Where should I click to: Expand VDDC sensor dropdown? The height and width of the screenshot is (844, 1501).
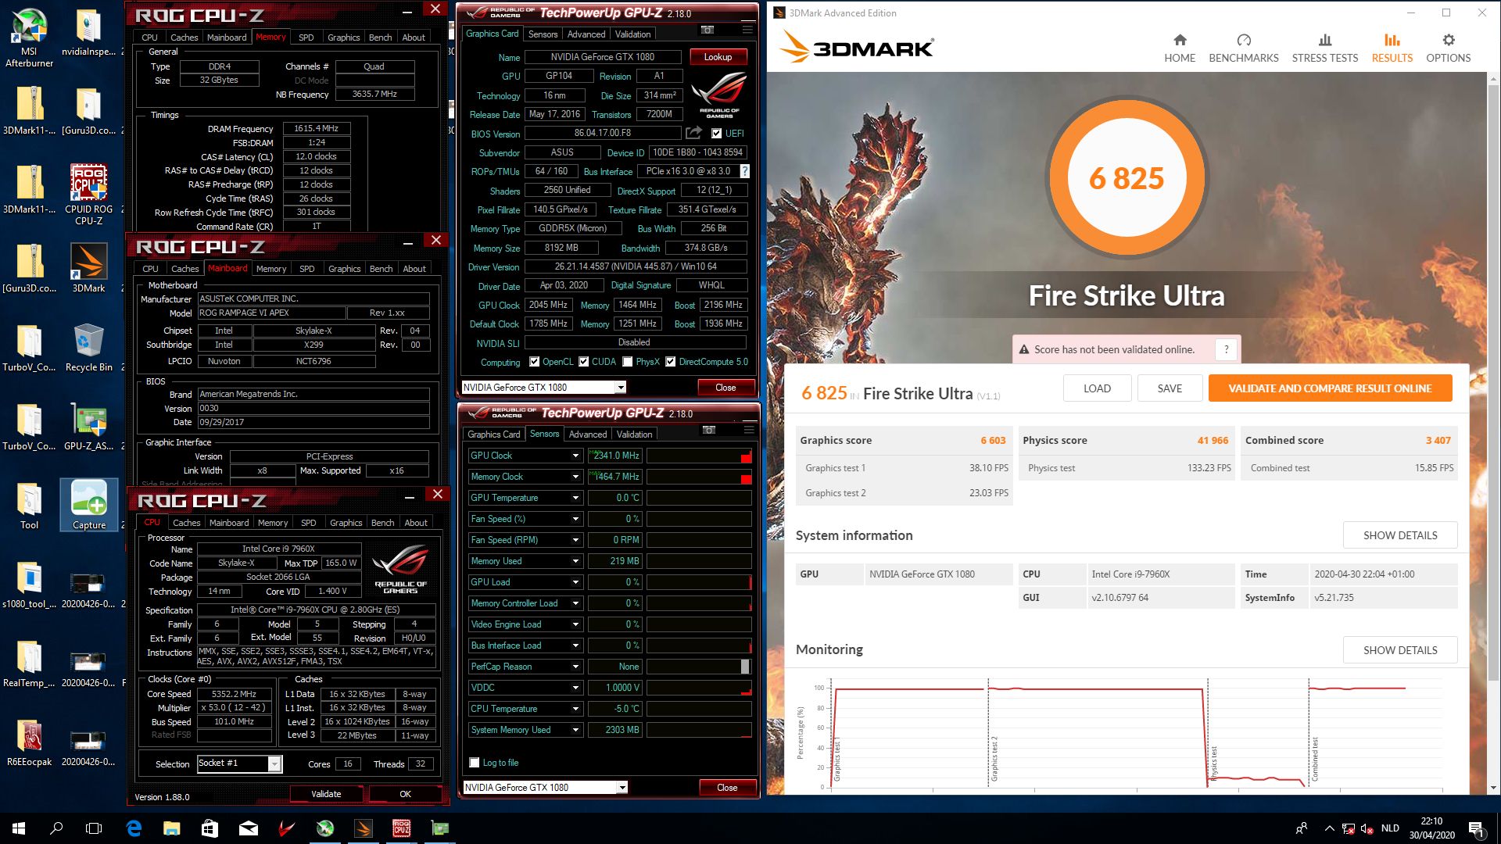tap(576, 688)
